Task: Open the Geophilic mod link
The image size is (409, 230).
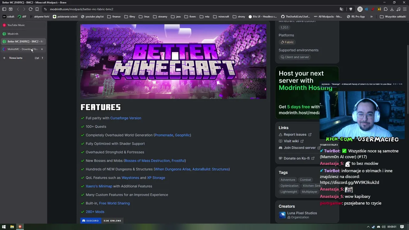Action: [182, 135]
